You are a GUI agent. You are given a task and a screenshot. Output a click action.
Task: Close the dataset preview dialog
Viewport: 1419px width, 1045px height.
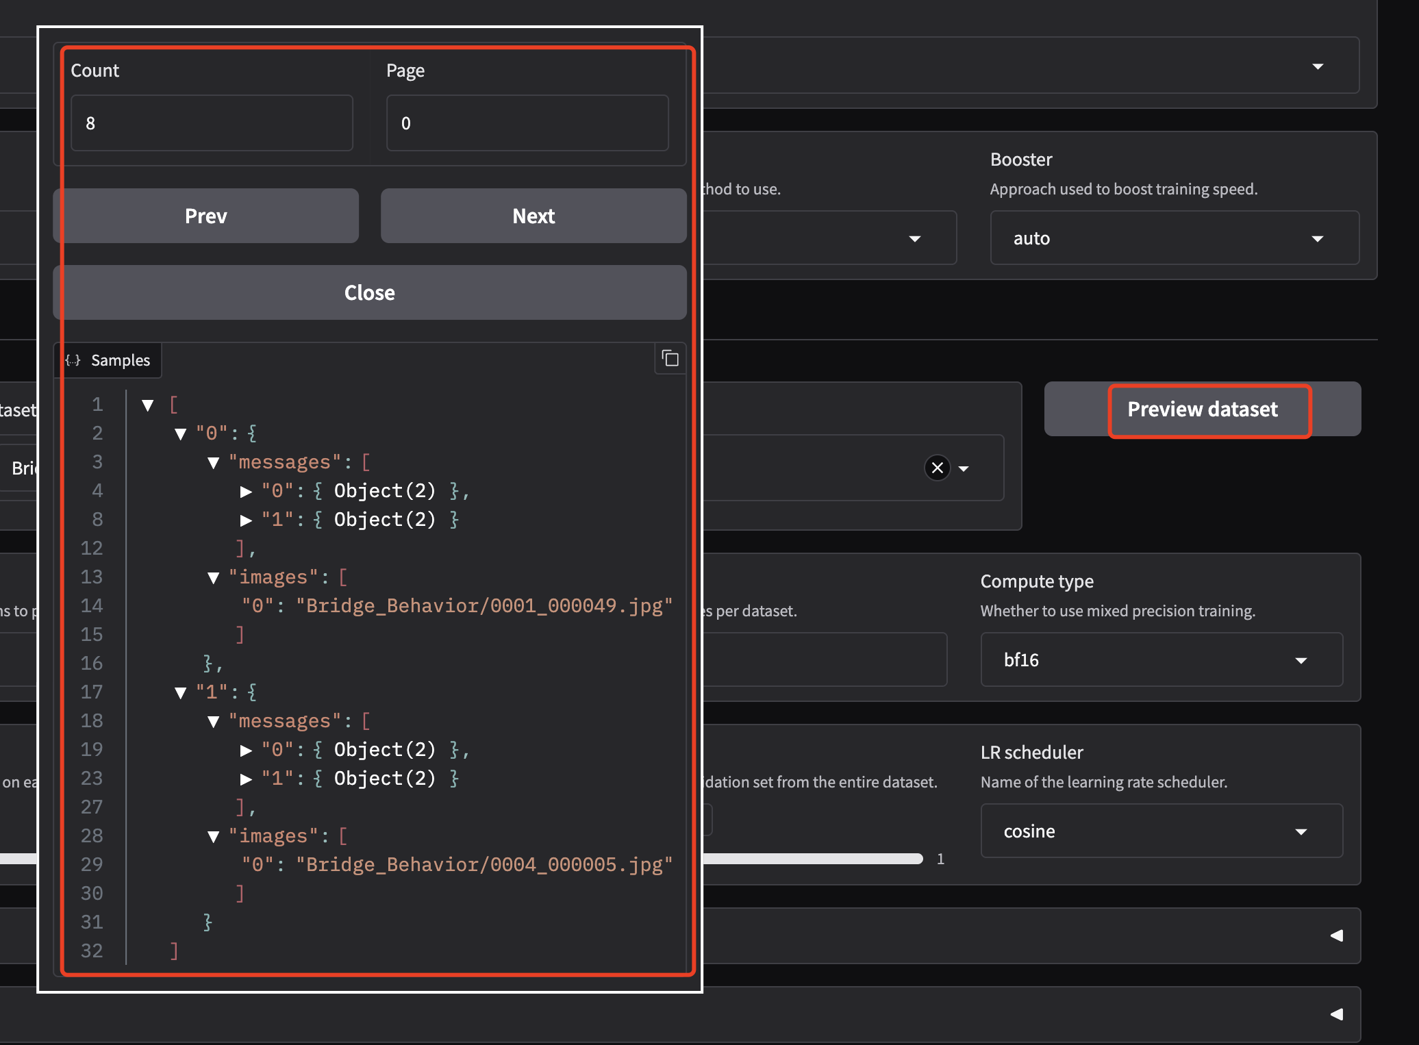point(370,293)
